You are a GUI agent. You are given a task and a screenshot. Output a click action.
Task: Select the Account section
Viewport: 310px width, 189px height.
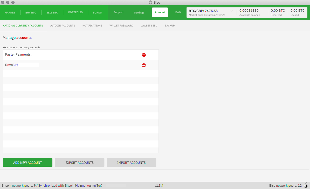[x=160, y=12]
